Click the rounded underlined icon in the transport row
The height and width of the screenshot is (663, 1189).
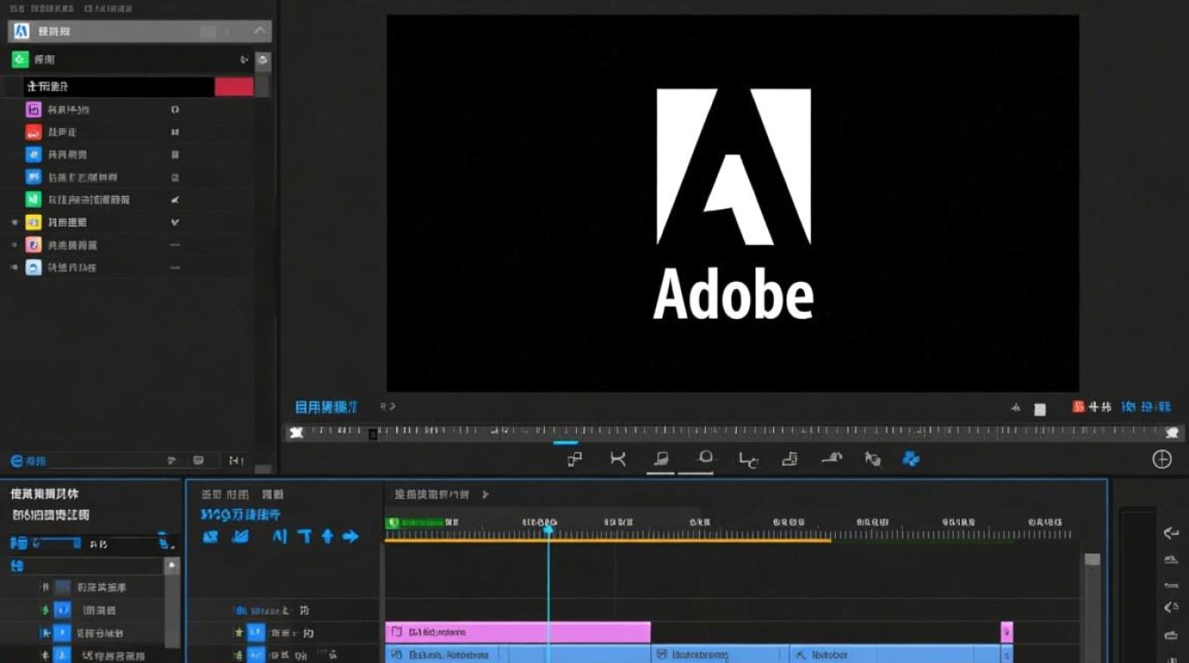pos(705,459)
